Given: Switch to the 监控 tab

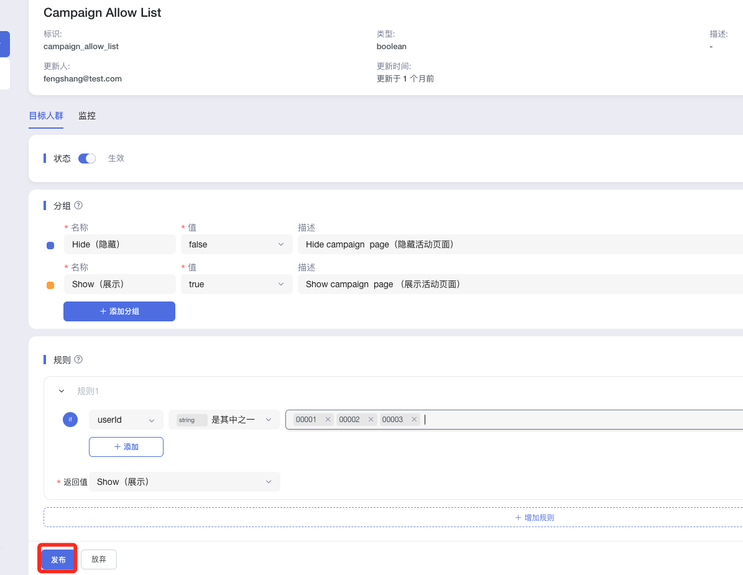Looking at the screenshot, I should [x=87, y=116].
